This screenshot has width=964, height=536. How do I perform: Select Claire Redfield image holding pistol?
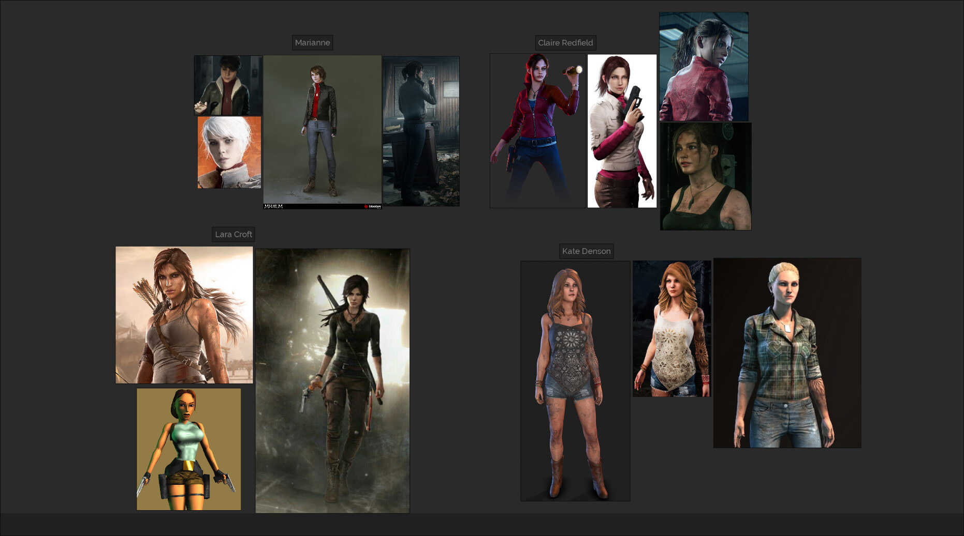pos(622,131)
